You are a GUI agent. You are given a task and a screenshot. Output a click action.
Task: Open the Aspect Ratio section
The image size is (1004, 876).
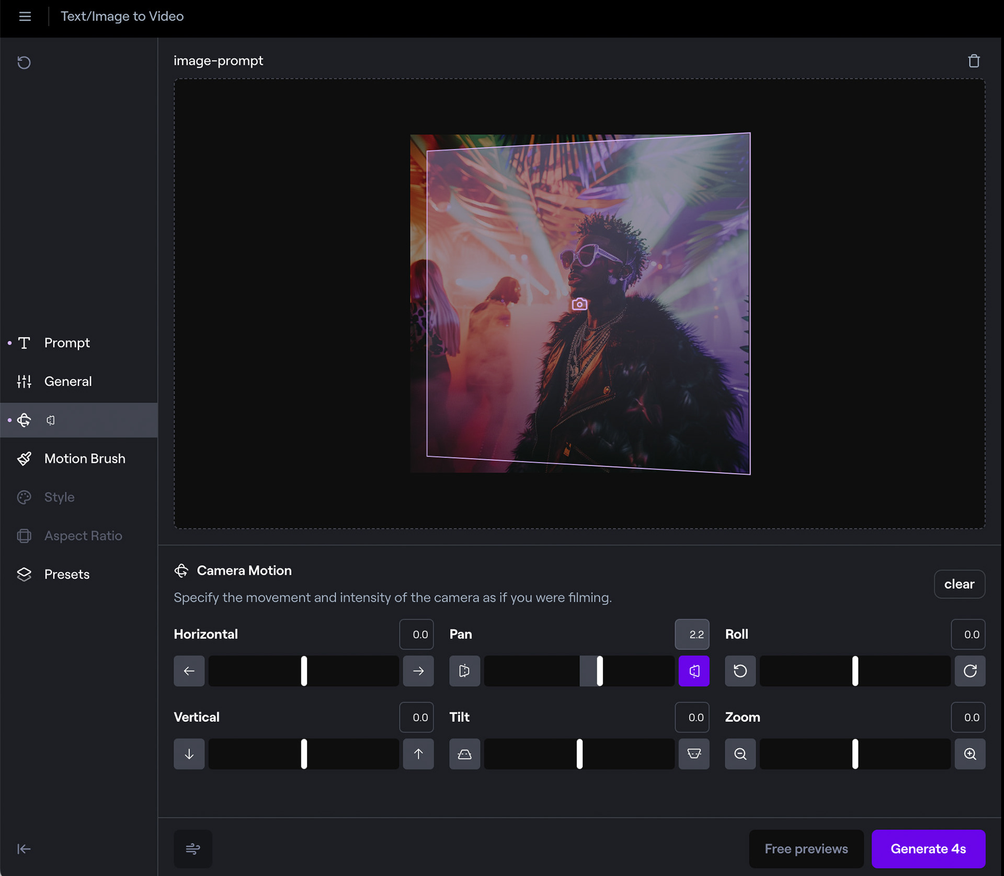coord(78,536)
